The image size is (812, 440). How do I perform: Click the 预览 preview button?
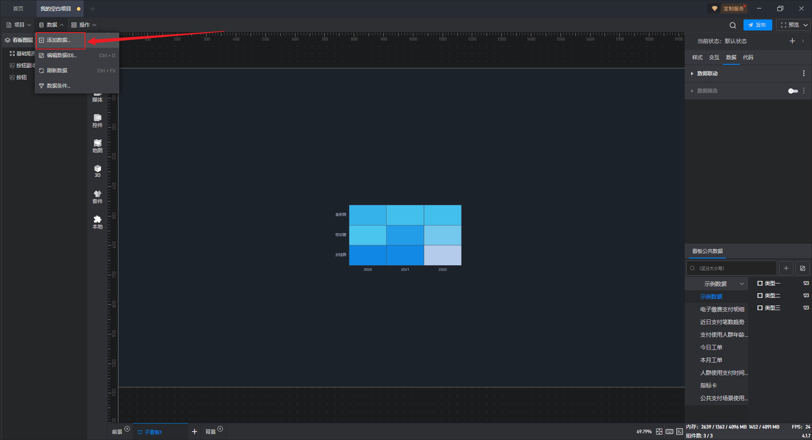click(789, 25)
